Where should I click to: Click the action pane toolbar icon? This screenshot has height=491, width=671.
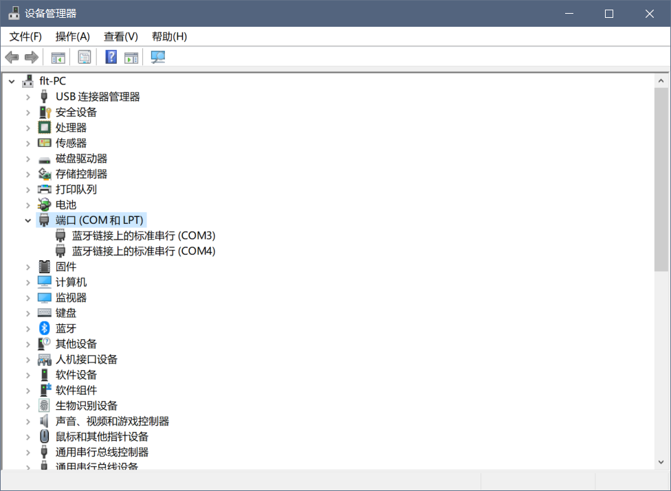131,57
